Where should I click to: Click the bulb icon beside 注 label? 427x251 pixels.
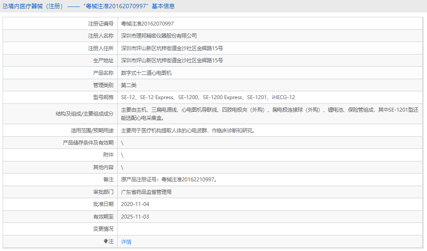(106, 241)
